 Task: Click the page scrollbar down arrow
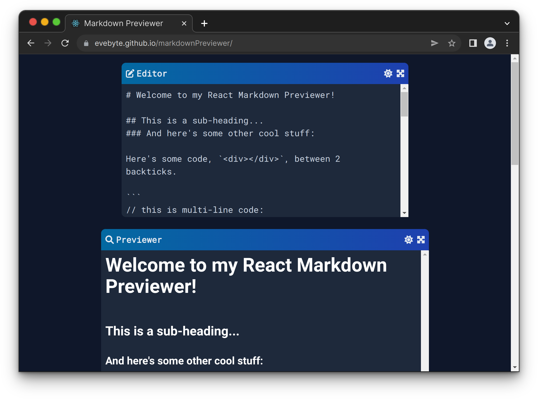pos(515,367)
